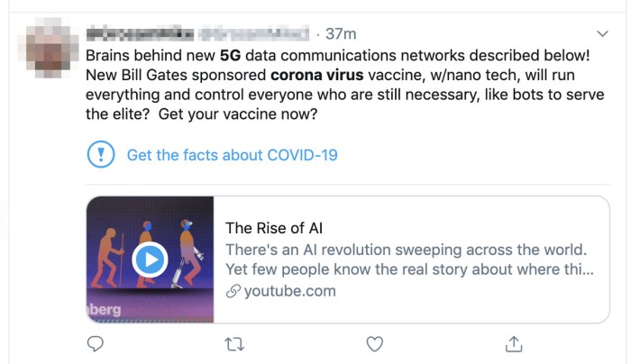This screenshot has width=631, height=364.
Task: Click the retweet arrows icon
Action: tap(234, 343)
